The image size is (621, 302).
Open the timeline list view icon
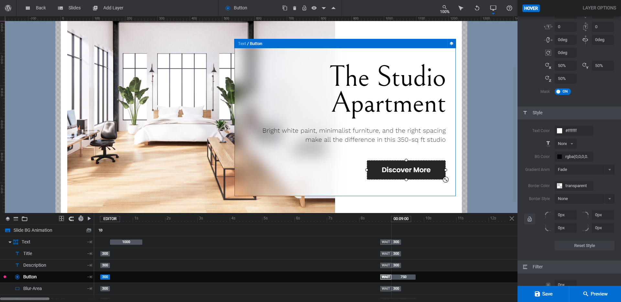16,219
